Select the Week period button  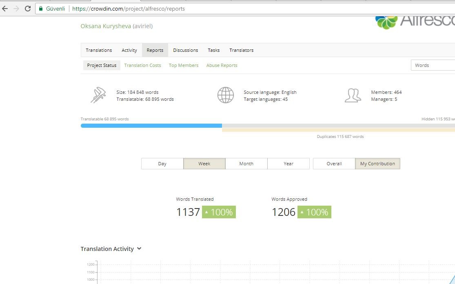pos(204,164)
